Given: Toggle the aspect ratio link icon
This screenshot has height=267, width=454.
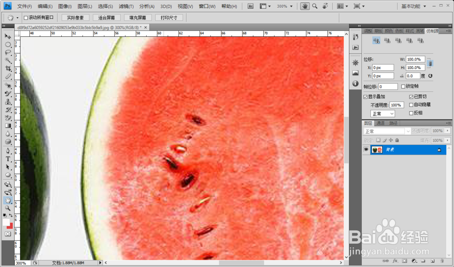Looking at the screenshot, I should tap(430, 64).
